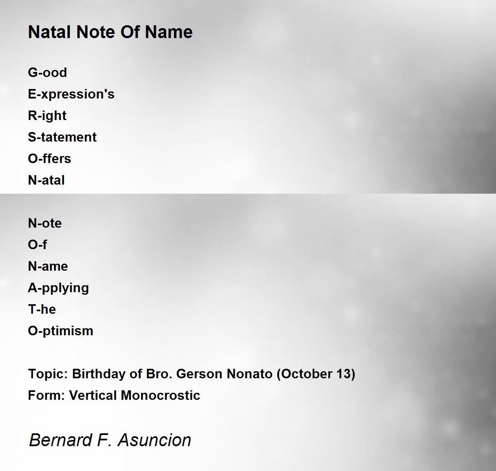The height and width of the screenshot is (471, 496).
Task: Click the poem title Natal Note Of Name
Action: [110, 32]
